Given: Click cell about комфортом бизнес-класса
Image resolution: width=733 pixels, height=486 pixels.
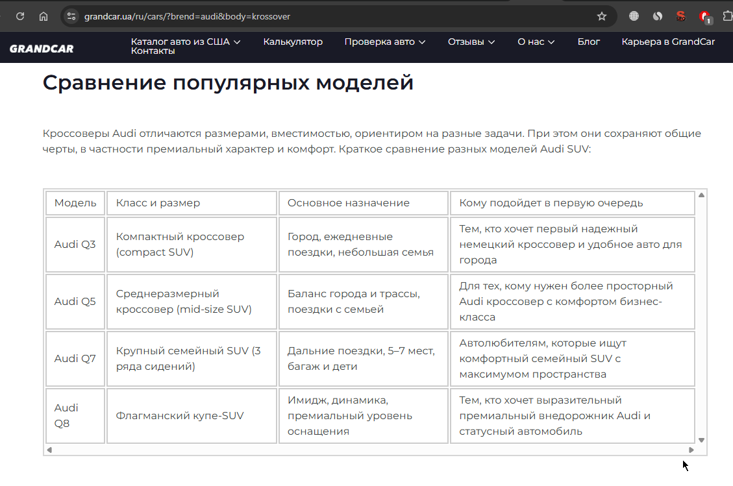Looking at the screenshot, I should [x=572, y=302].
